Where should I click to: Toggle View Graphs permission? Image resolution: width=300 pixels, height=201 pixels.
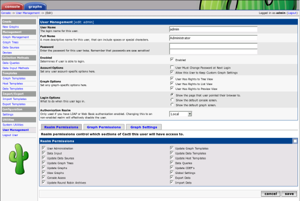click(x=43, y=172)
